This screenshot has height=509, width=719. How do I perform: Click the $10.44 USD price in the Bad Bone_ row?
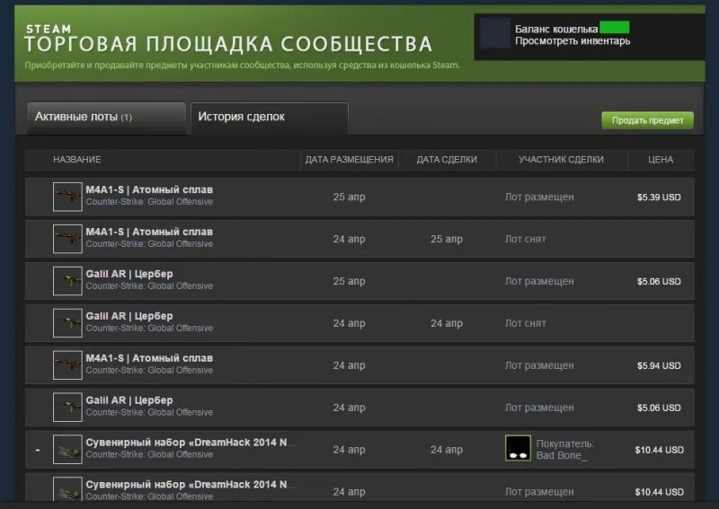[659, 451]
